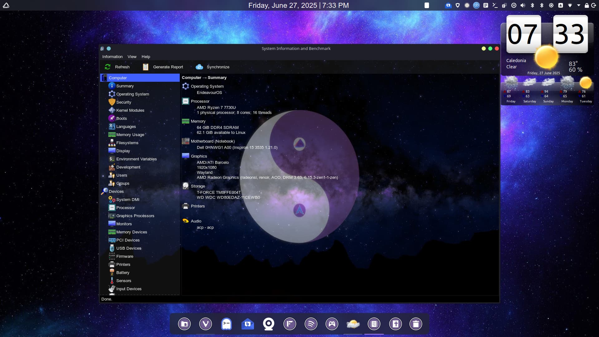Open the system tray dropdown arrow

(x=578, y=5)
